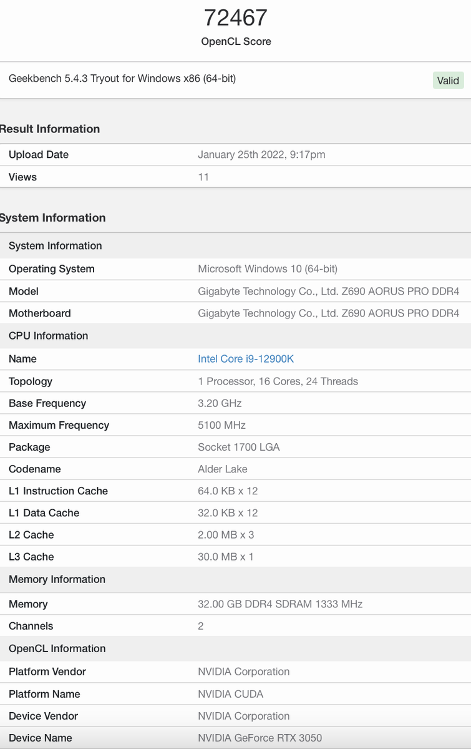This screenshot has height=749, width=471.
Task: Click the 72467 OpenCL score number
Action: pyautogui.click(x=236, y=17)
